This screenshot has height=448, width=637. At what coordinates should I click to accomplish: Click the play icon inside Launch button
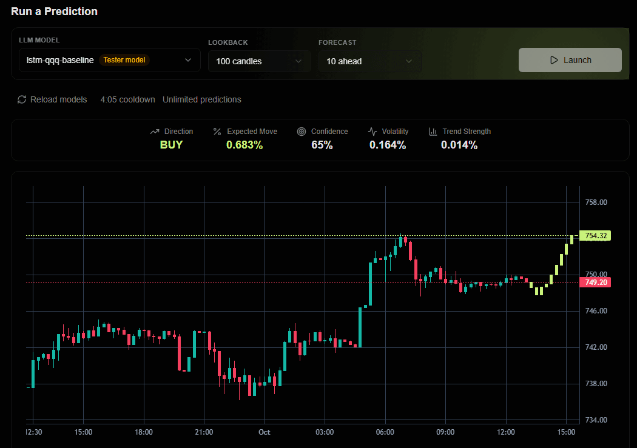coord(554,60)
